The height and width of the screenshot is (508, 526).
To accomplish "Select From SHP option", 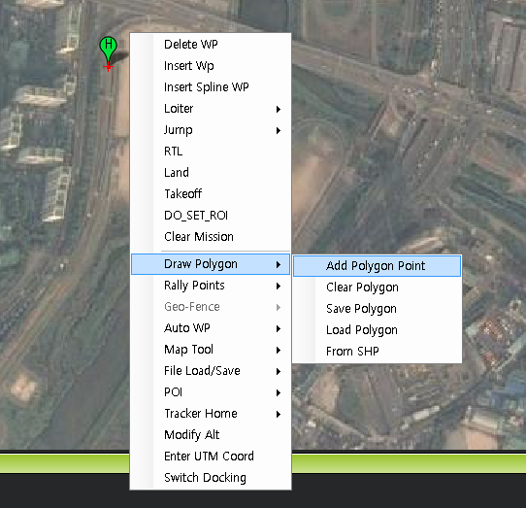I will 378,352.
